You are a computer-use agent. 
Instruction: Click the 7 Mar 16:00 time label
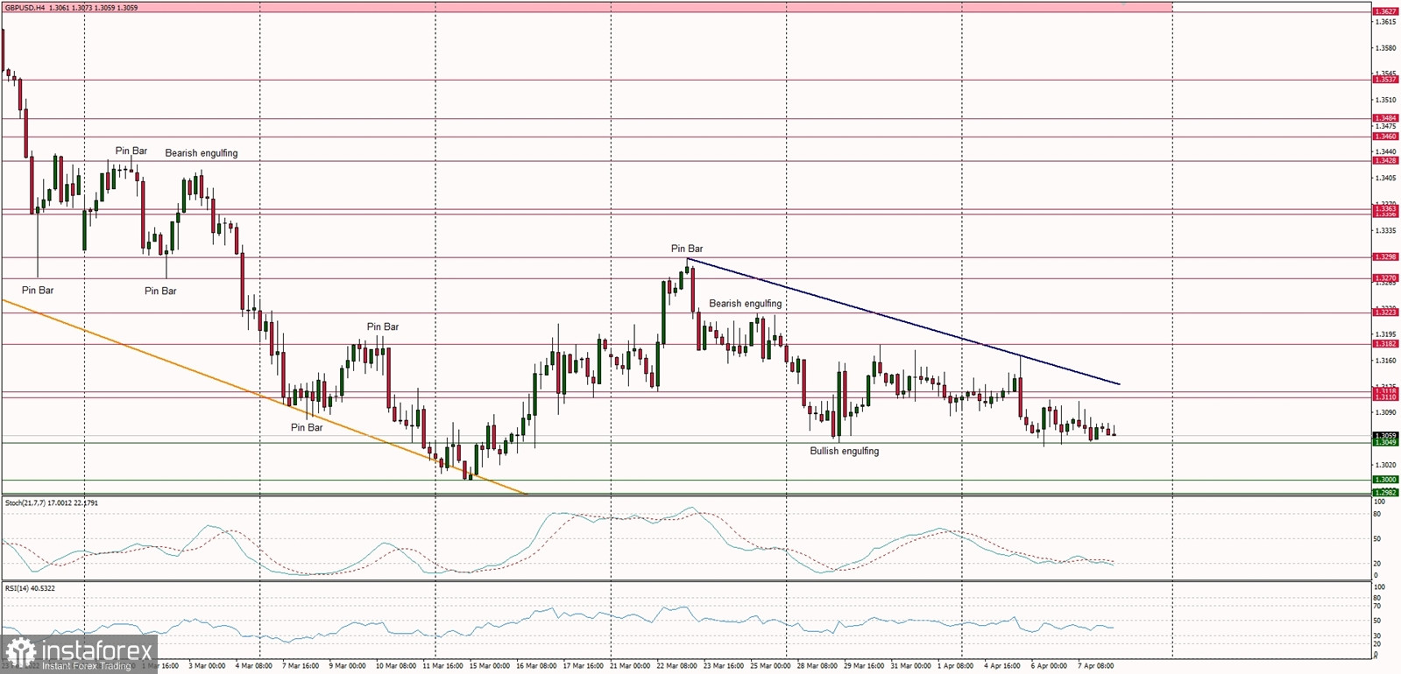pyautogui.click(x=301, y=666)
